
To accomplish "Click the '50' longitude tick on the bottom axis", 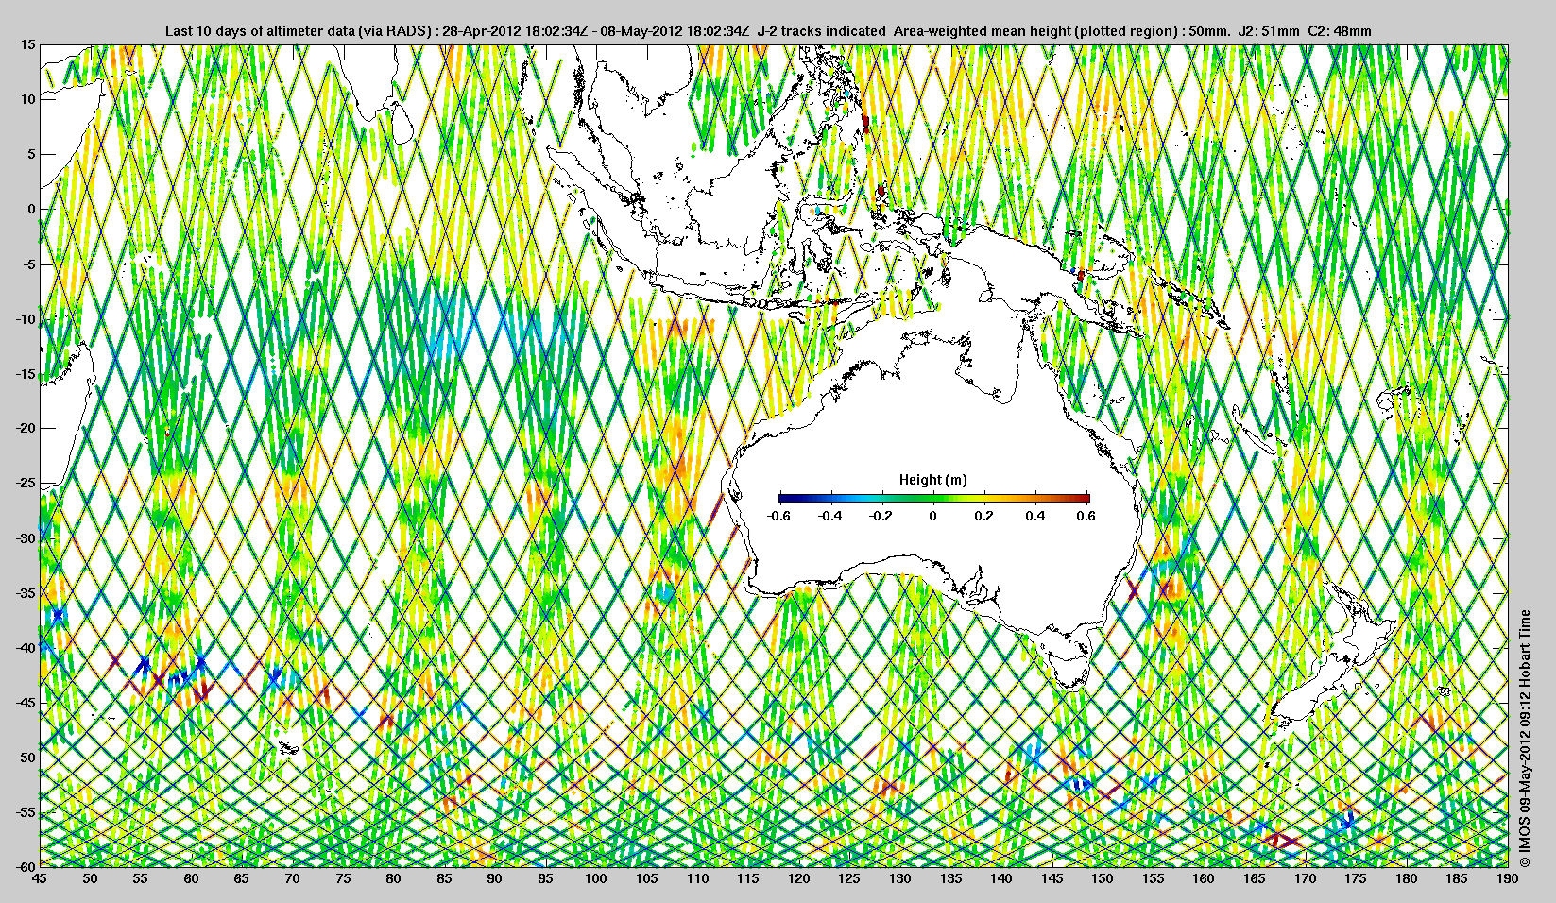I will point(90,878).
